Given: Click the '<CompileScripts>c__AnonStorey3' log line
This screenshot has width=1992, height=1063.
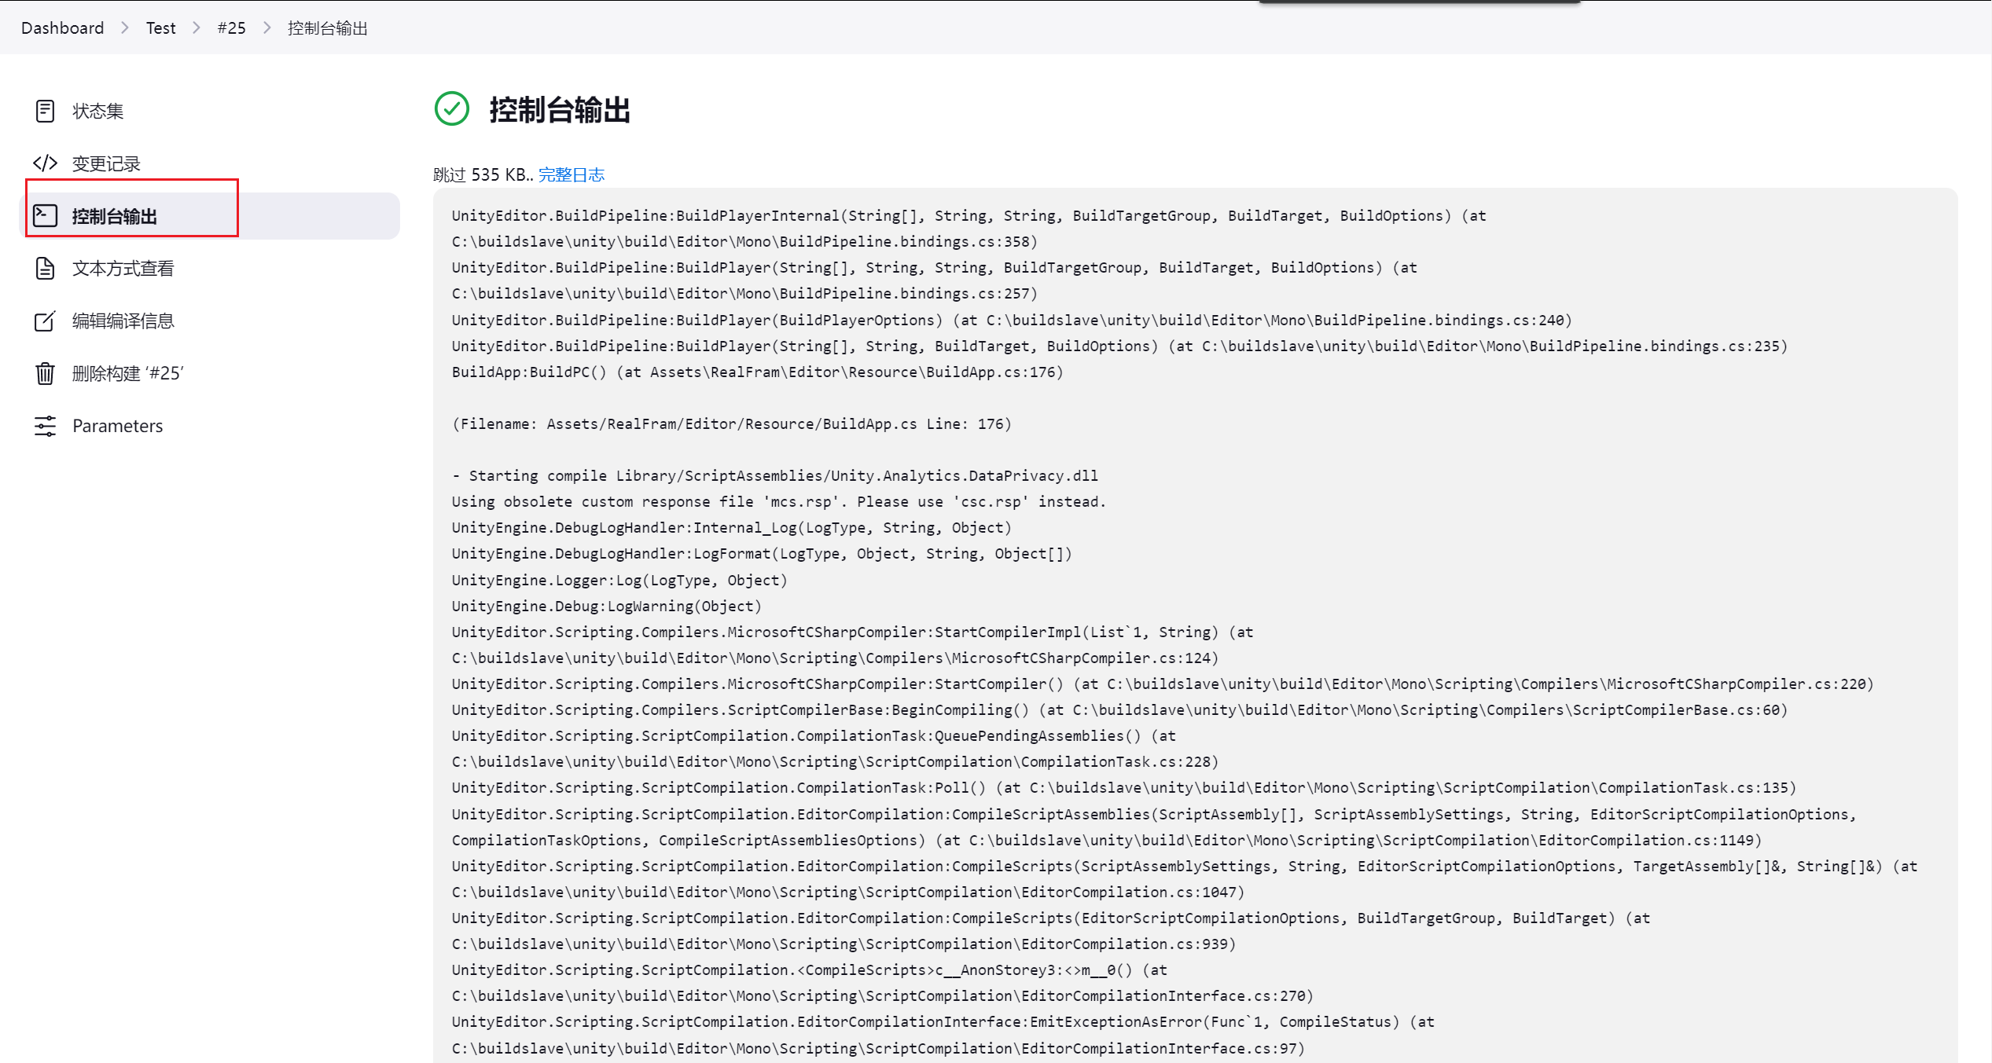Looking at the screenshot, I should [809, 970].
